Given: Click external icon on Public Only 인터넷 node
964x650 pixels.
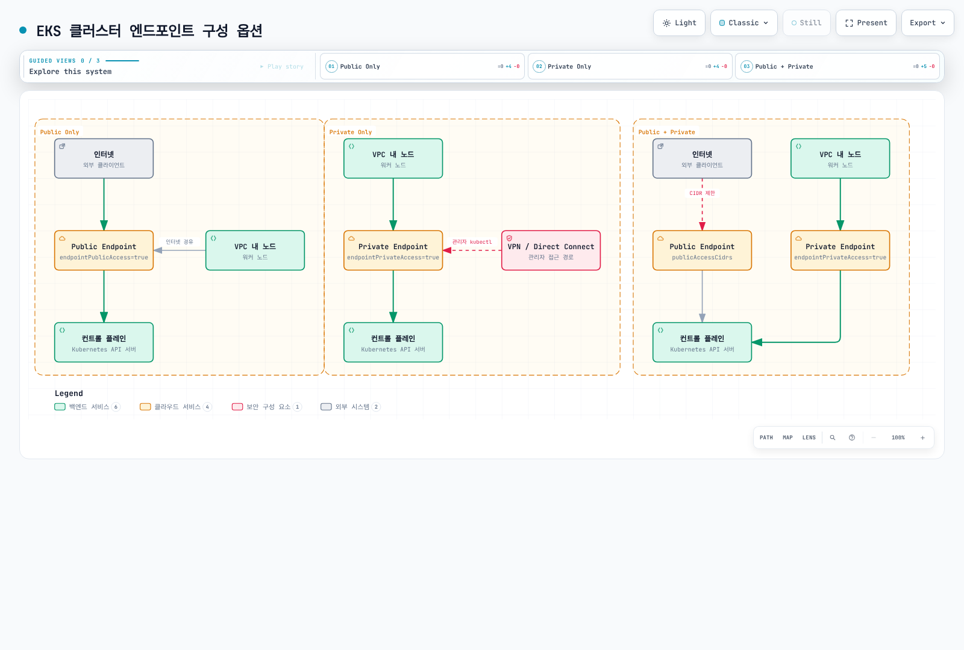Looking at the screenshot, I should 62,146.
